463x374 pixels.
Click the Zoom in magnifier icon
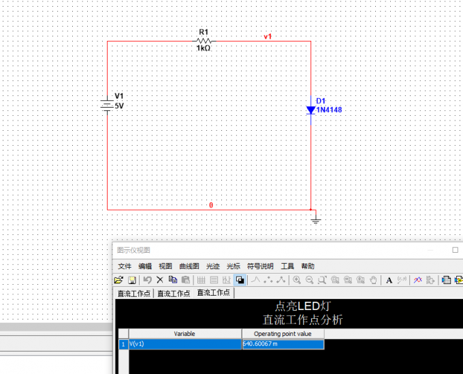297,280
